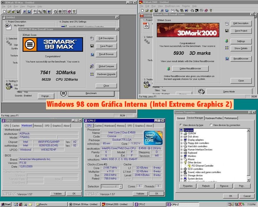This screenshot has width=258, height=207.
Task: Expand the Display adapters node
Action: pos(182,140)
